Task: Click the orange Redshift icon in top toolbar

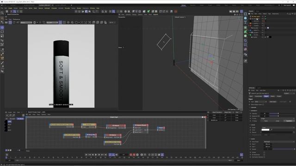Action: pos(176,12)
